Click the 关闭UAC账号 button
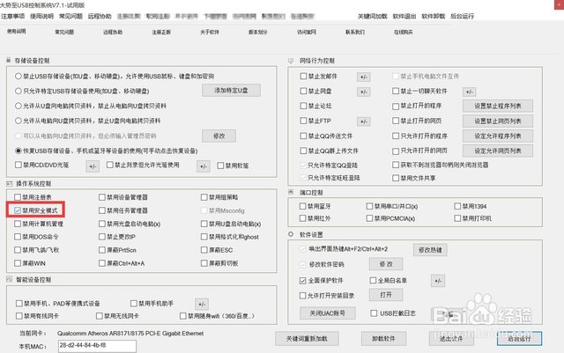The width and height of the screenshot is (564, 353). point(328,313)
